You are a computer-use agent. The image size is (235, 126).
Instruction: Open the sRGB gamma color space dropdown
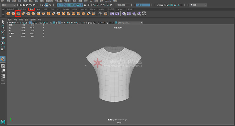tap(129, 23)
